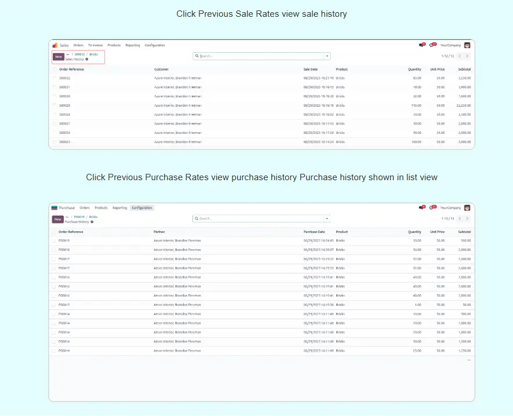
Task: Click the Sales app logo icon
Action: 55,45
